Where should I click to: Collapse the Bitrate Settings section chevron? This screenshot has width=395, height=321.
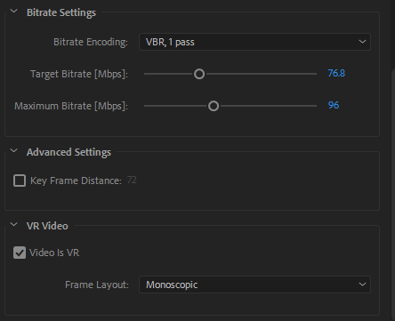pos(14,12)
